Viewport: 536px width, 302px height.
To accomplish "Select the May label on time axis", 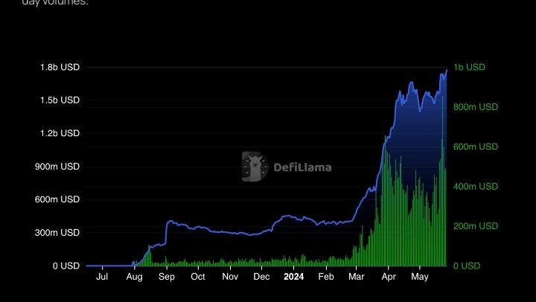I will pos(420,277).
